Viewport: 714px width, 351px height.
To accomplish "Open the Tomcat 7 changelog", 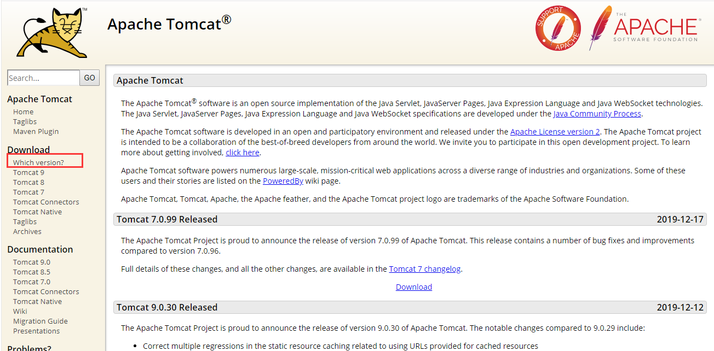I will pyautogui.click(x=425, y=268).
